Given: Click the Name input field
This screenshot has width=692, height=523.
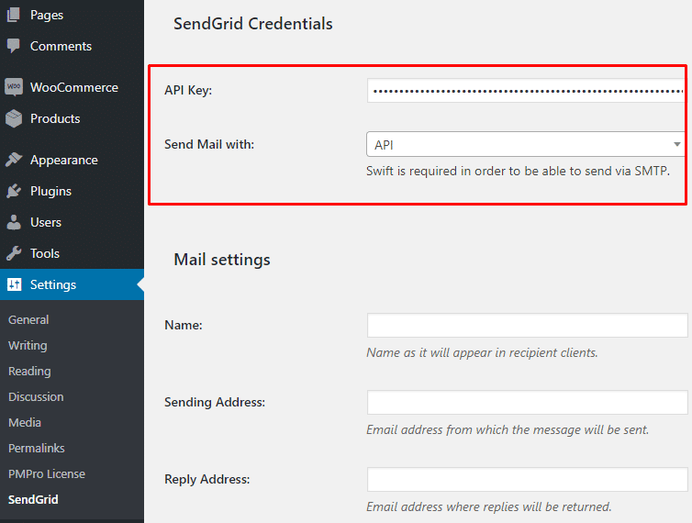Looking at the screenshot, I should (x=528, y=326).
